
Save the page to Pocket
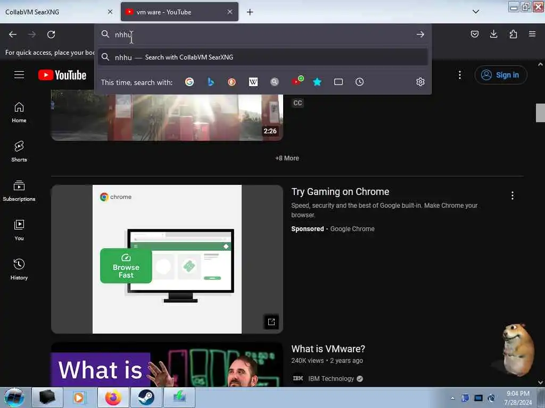[x=475, y=34]
